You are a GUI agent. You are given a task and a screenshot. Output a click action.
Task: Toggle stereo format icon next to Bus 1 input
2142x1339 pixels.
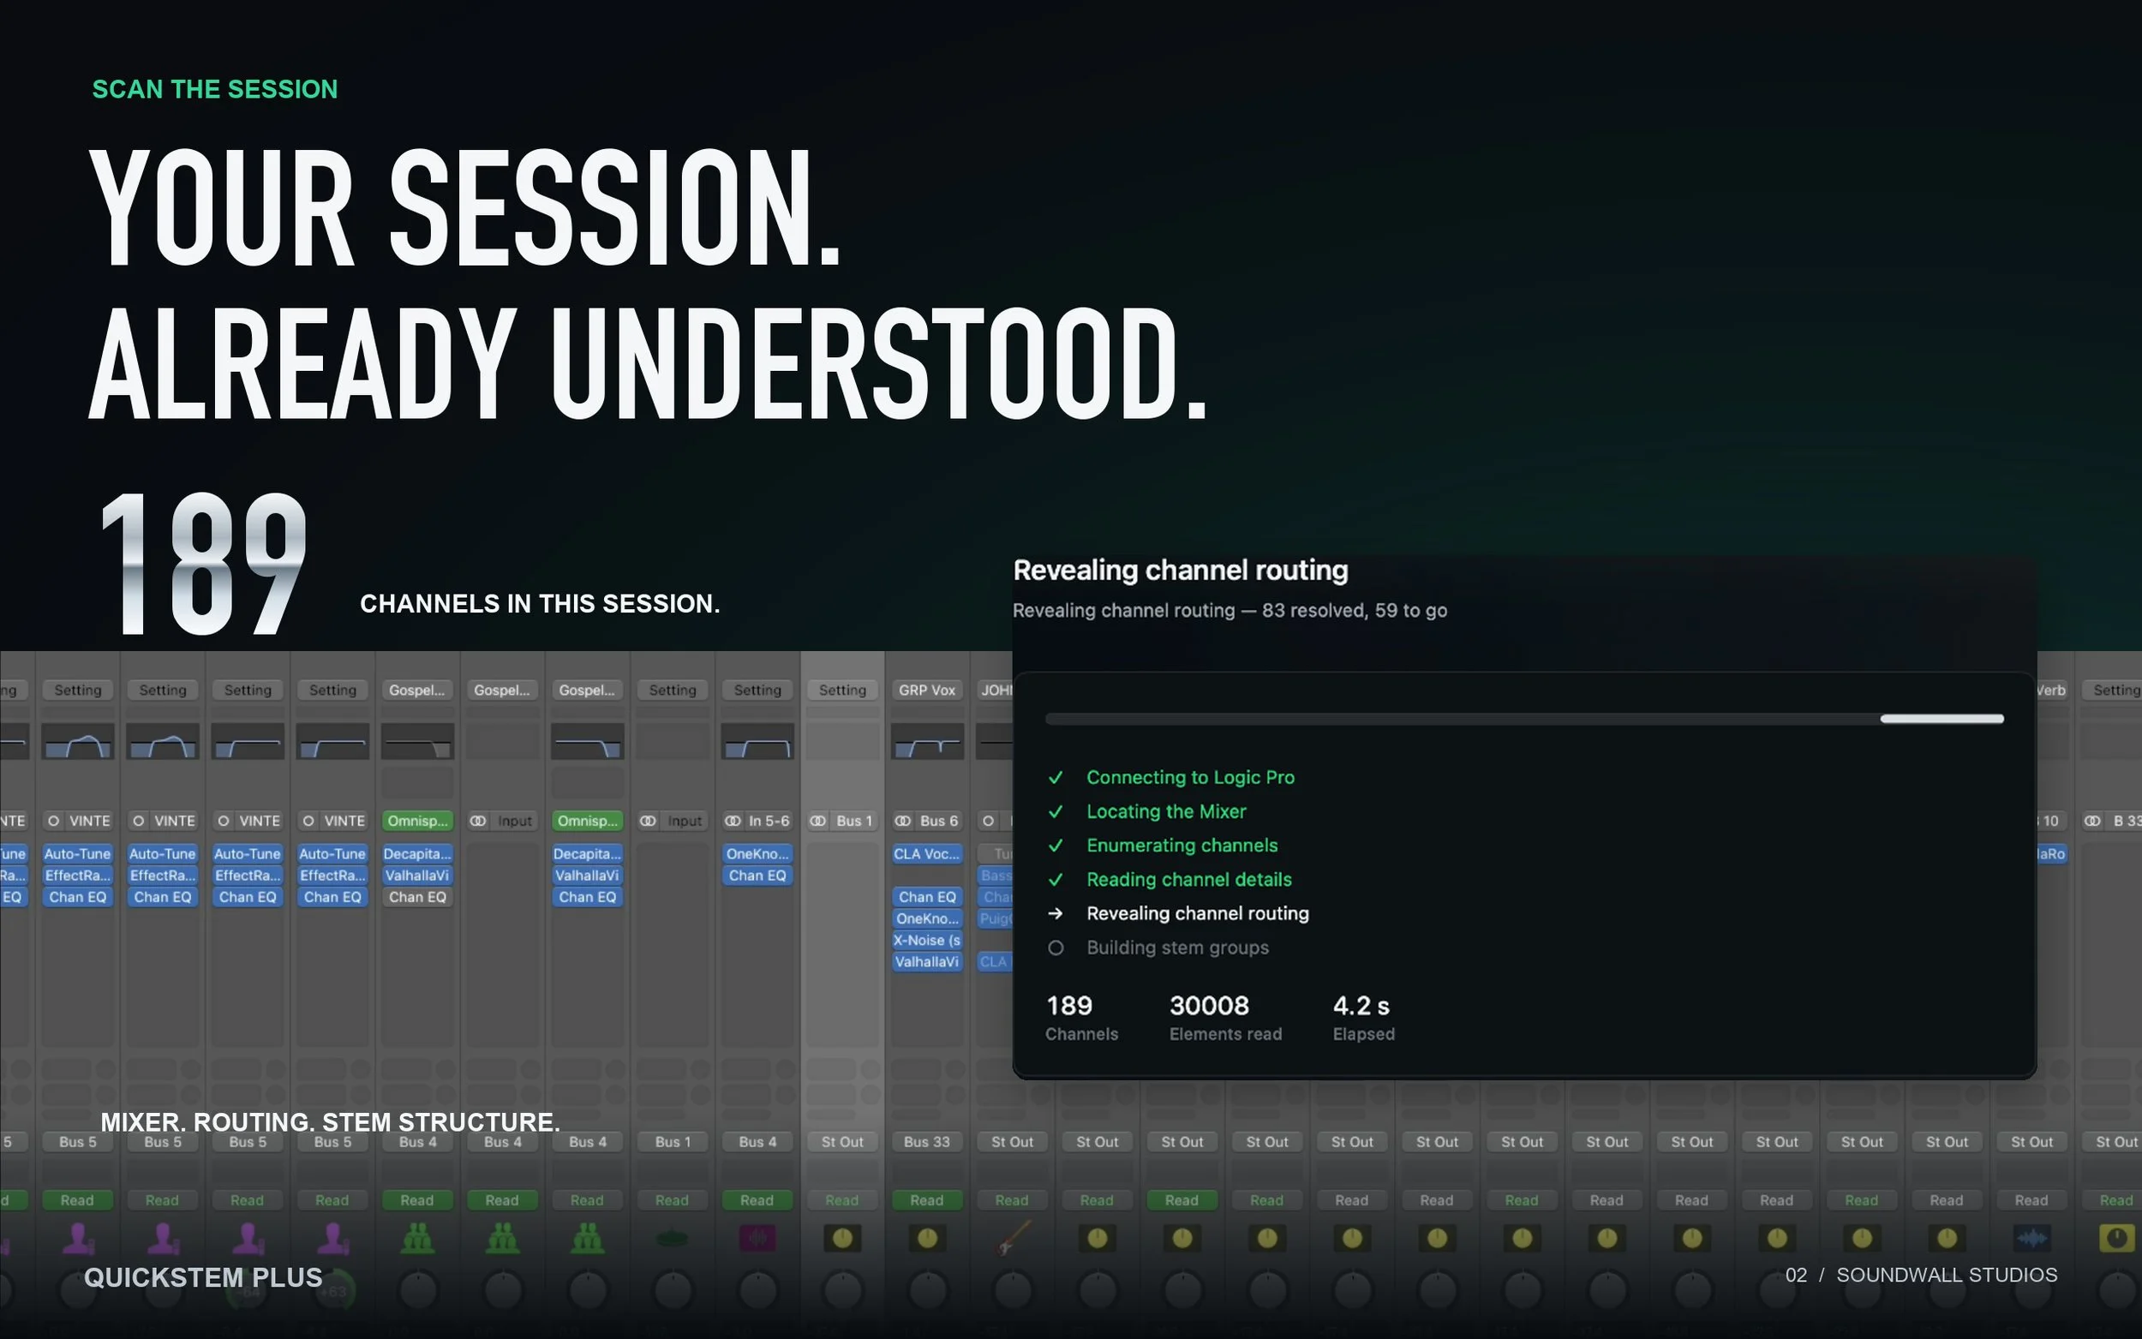click(817, 821)
